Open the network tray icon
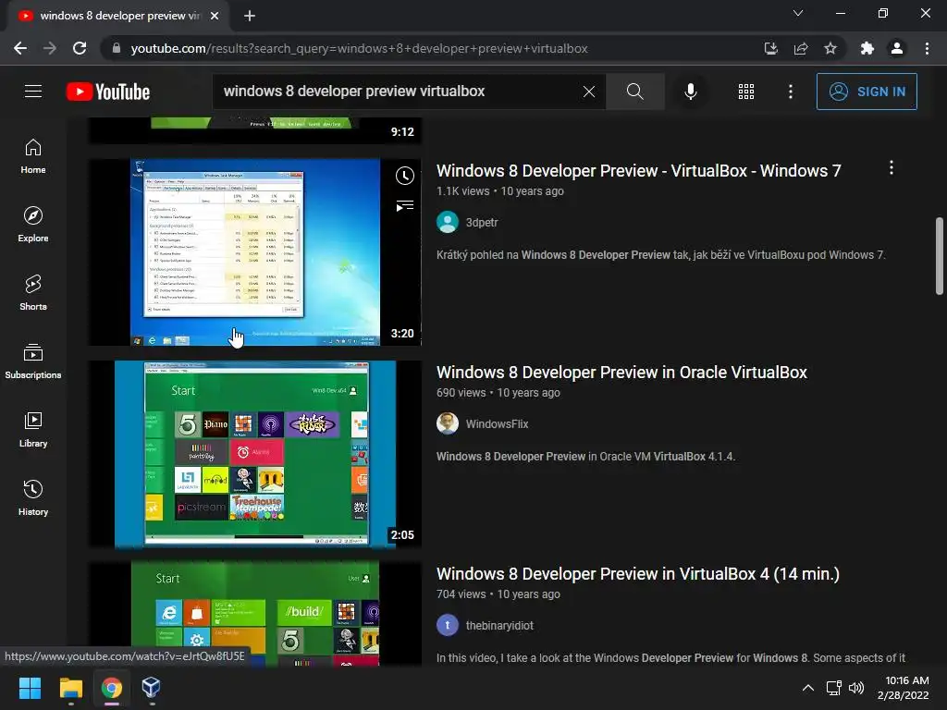 point(834,688)
